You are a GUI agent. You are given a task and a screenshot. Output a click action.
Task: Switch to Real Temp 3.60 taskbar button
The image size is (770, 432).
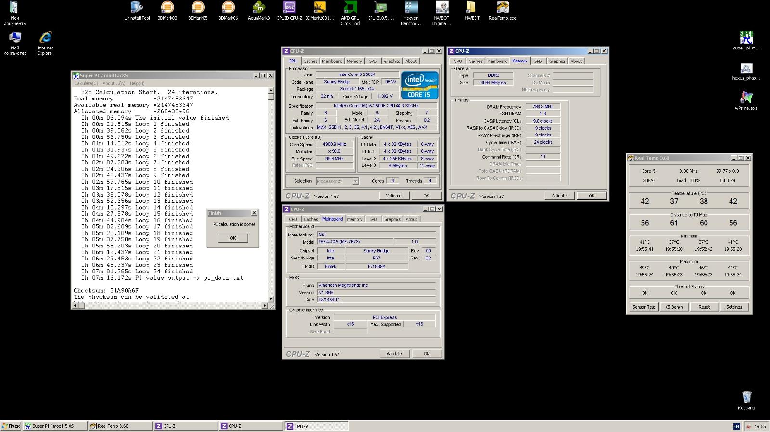click(120, 426)
